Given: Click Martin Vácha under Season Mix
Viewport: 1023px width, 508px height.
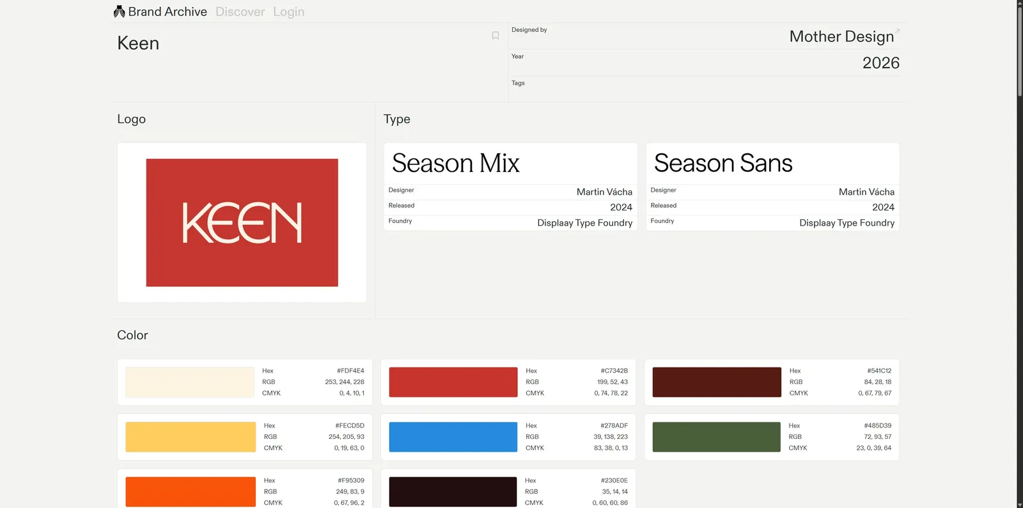Looking at the screenshot, I should (604, 192).
